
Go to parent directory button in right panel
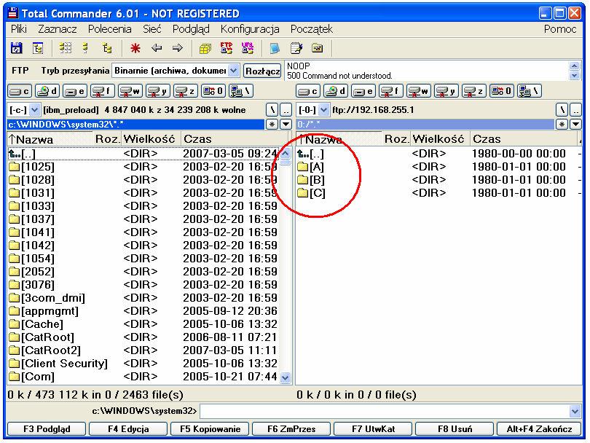click(x=575, y=110)
